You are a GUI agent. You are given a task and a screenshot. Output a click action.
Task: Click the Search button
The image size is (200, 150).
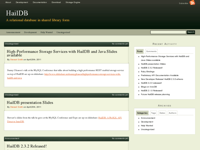[x=191, y=32]
